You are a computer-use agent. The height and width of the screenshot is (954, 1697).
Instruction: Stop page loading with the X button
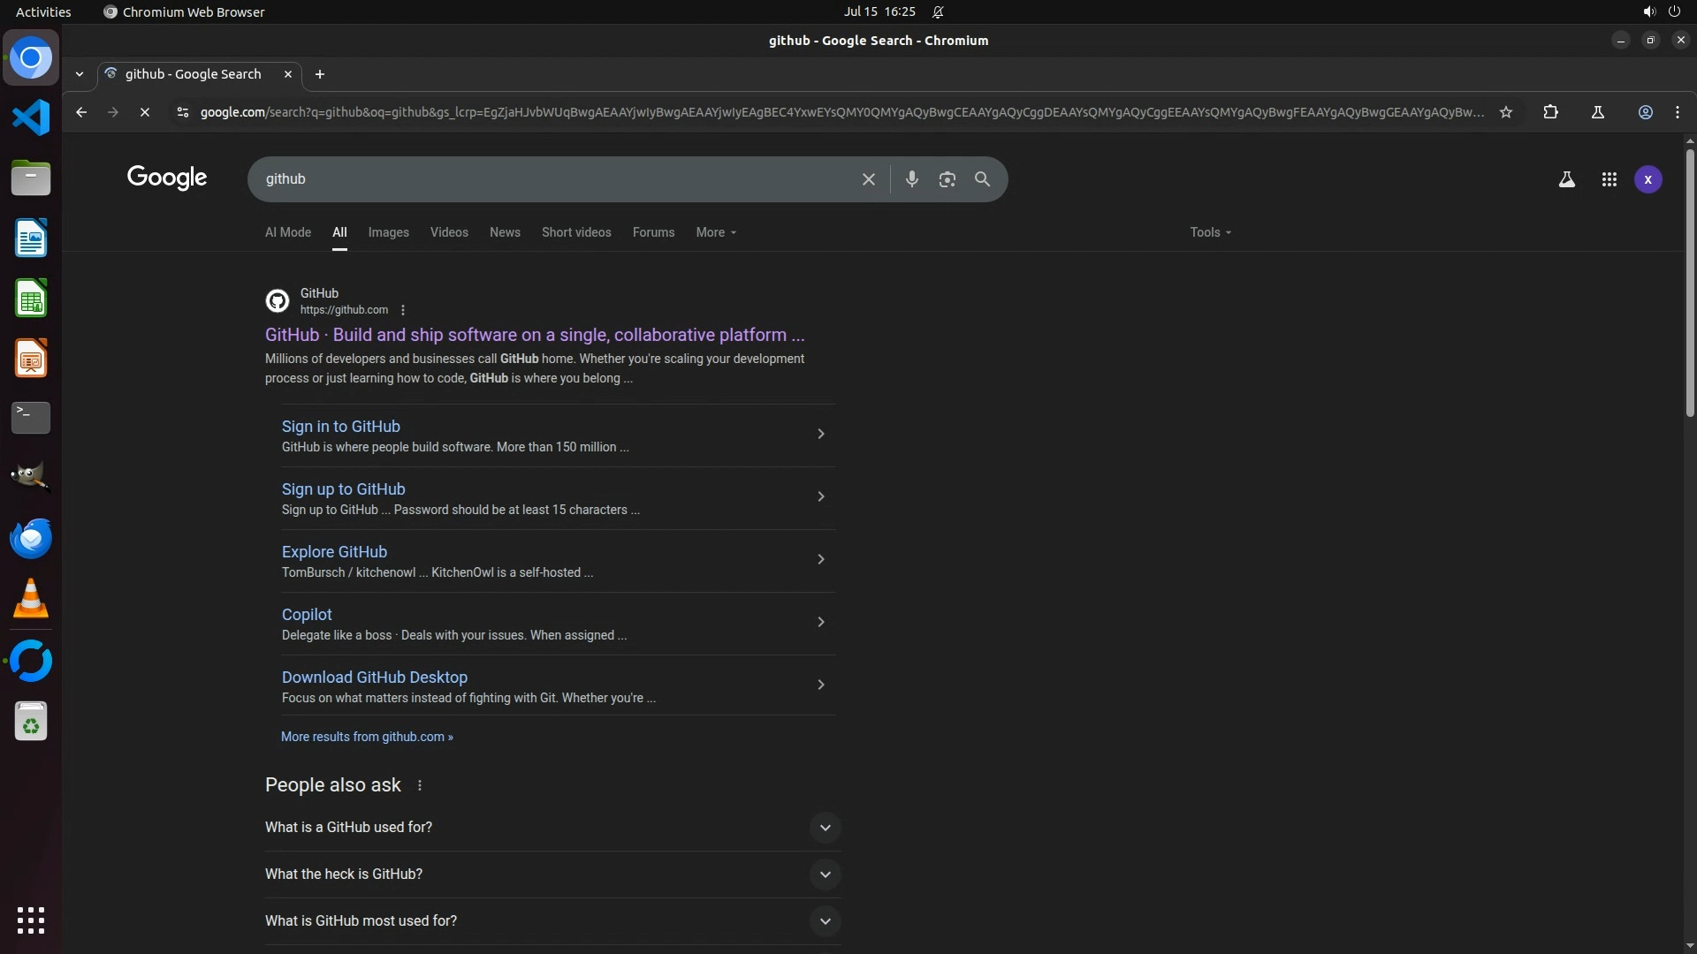145,112
